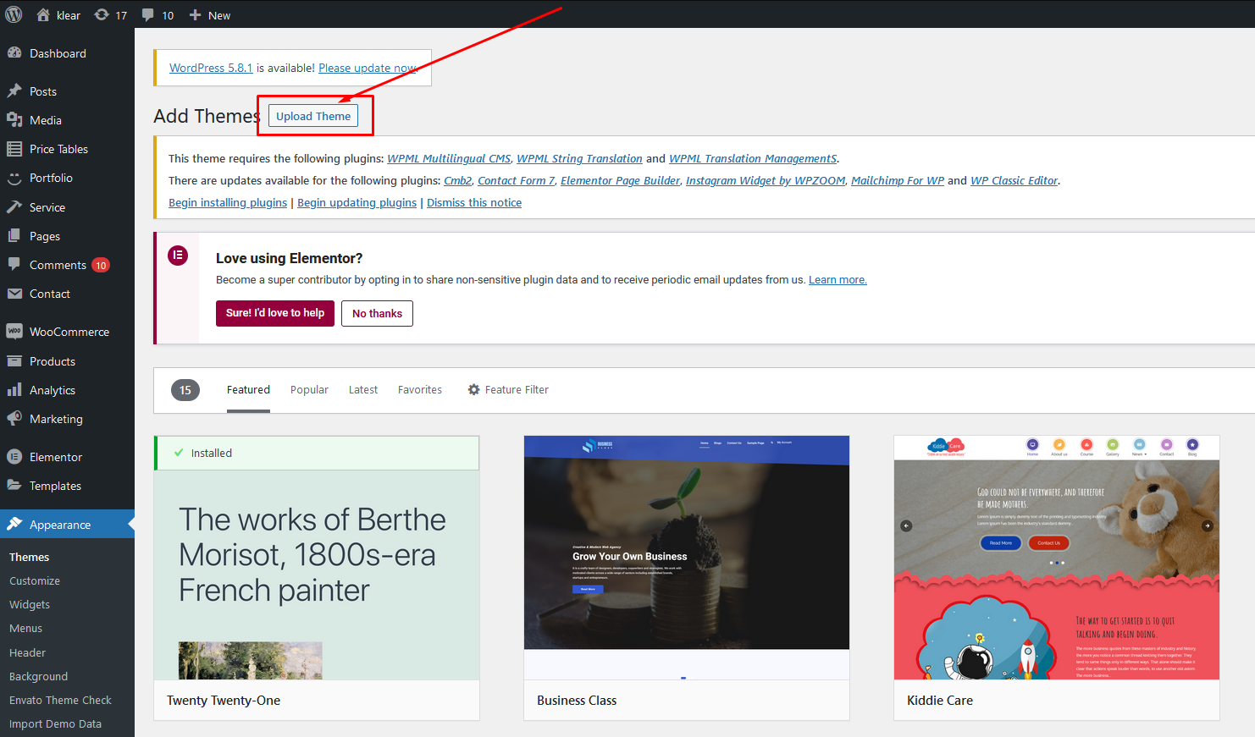Open the Media library menu
Image resolution: width=1255 pixels, height=737 pixels.
[x=45, y=120]
